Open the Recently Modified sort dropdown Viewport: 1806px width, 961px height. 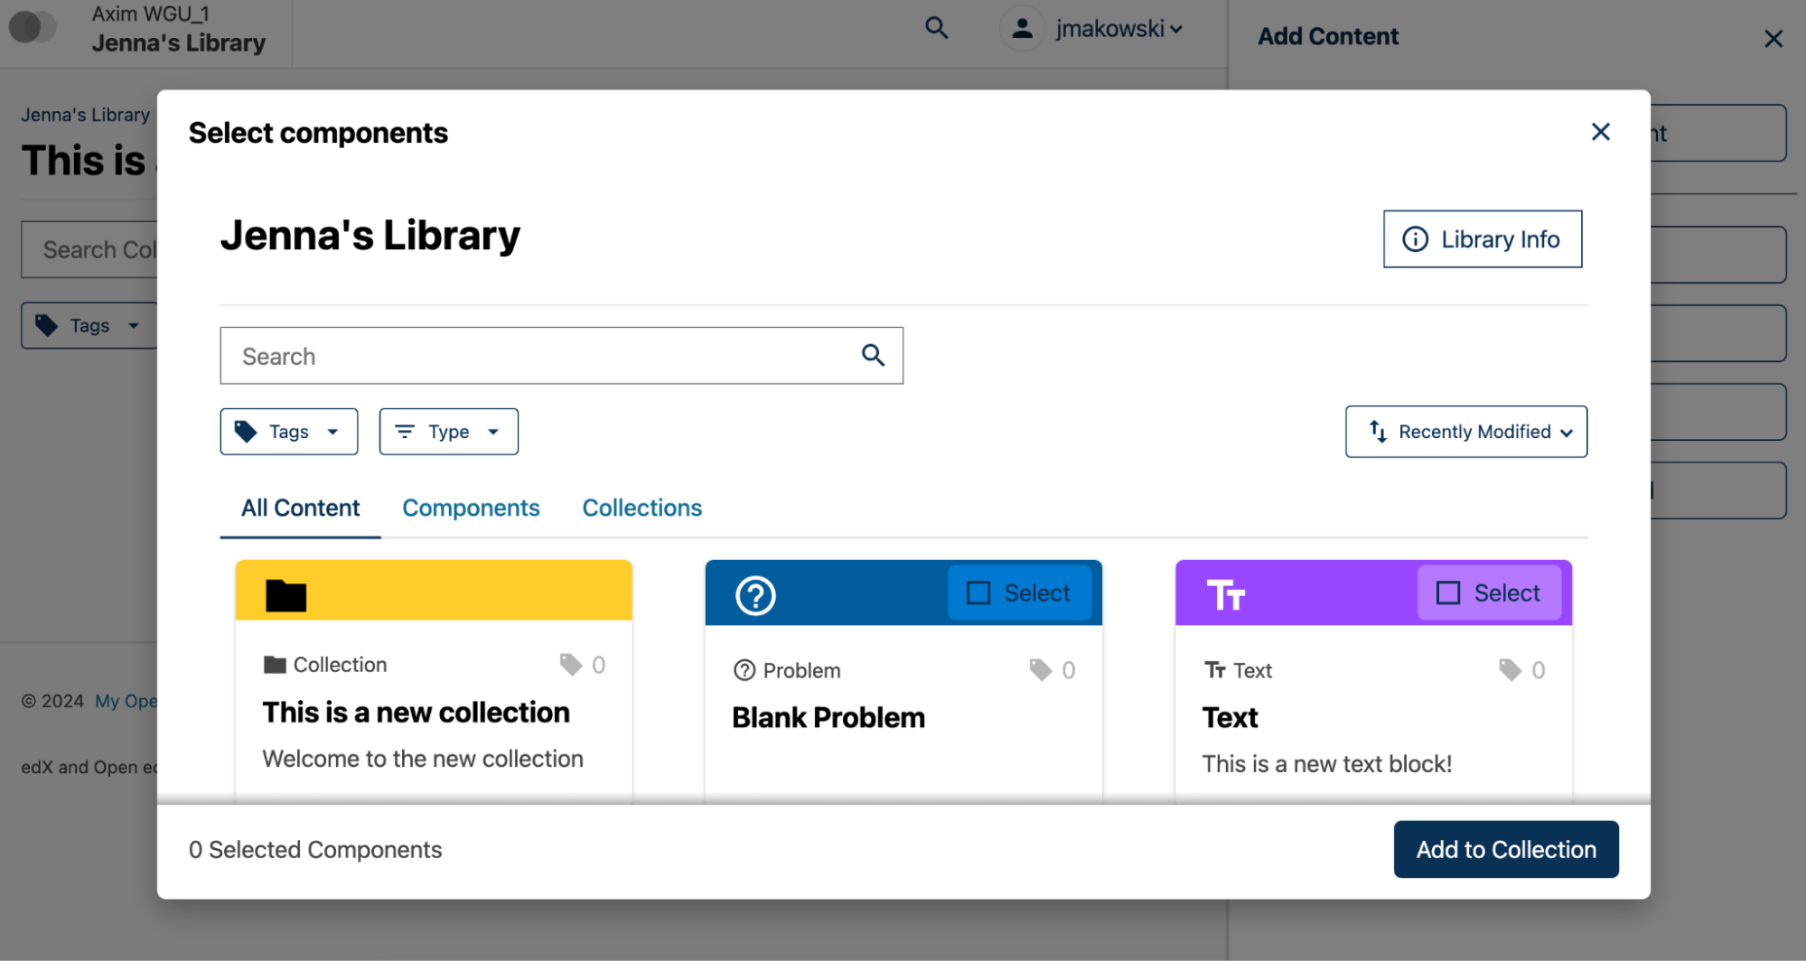[x=1464, y=431]
